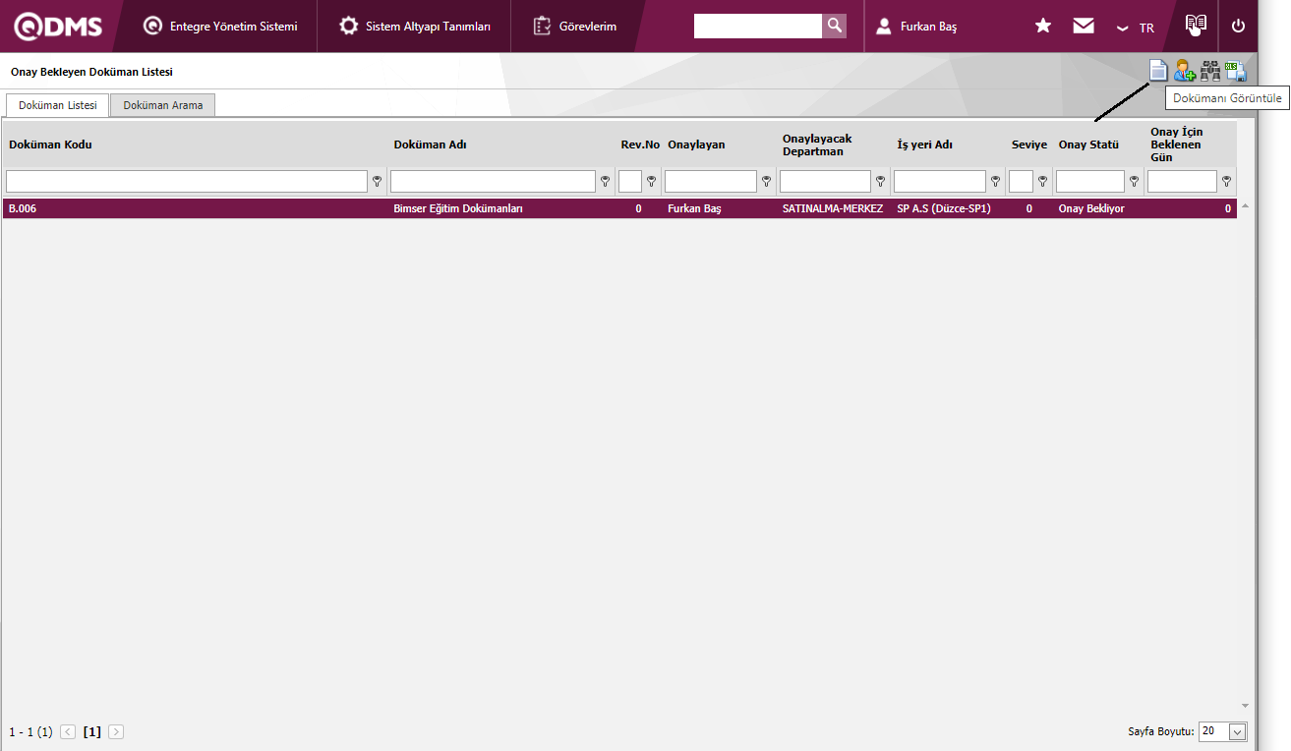Screen dimensions: 1291x751
Task: Sort by Onaylayan column header
Action: point(696,144)
